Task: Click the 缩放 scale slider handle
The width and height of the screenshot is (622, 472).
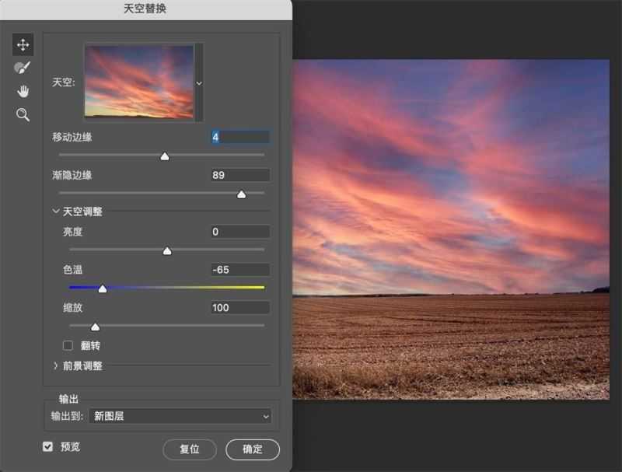Action: (95, 327)
